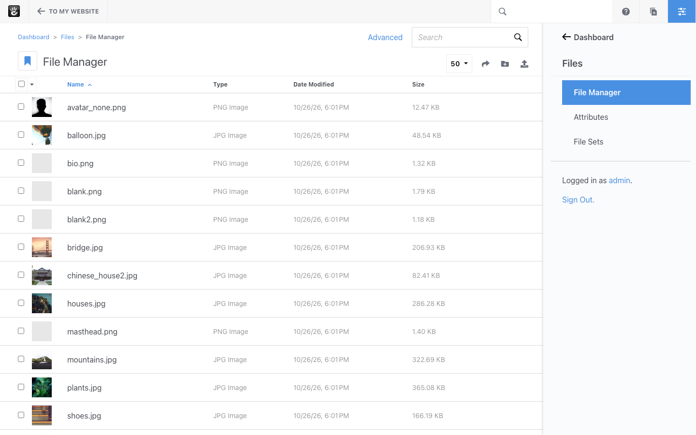
Task: Open the bridge.jpg thumbnail
Action: click(42, 247)
